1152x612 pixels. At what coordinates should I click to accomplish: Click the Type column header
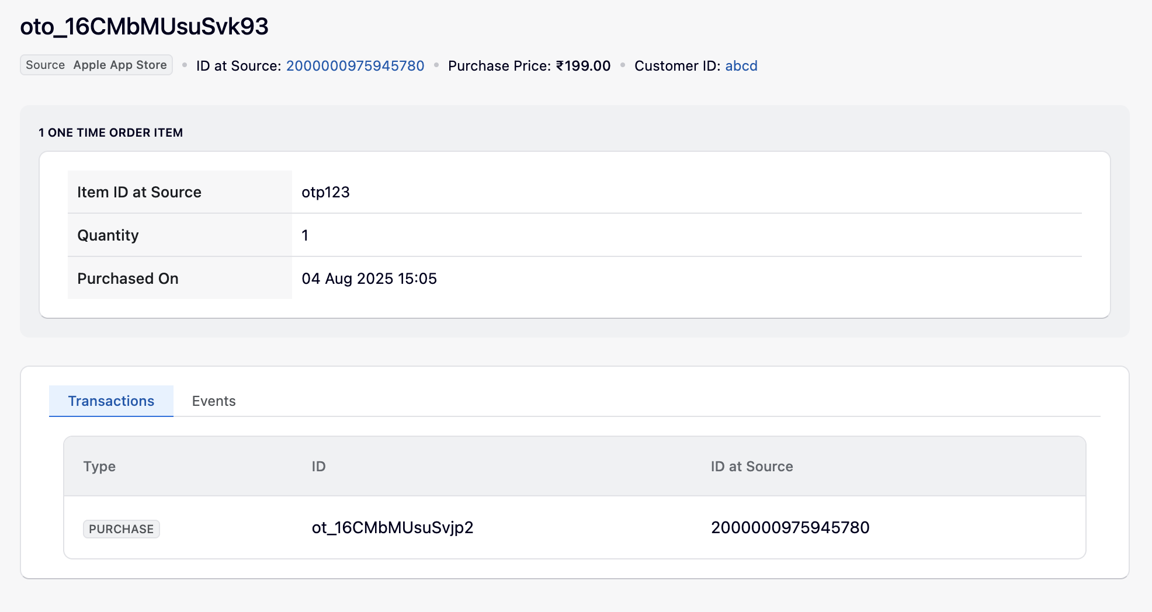point(99,467)
